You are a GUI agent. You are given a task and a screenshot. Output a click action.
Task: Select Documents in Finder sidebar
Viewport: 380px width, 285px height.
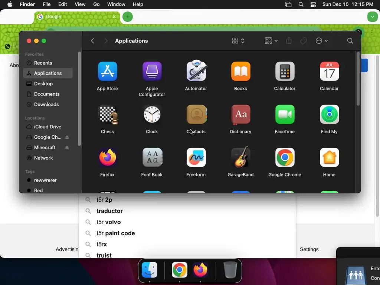(x=48, y=94)
